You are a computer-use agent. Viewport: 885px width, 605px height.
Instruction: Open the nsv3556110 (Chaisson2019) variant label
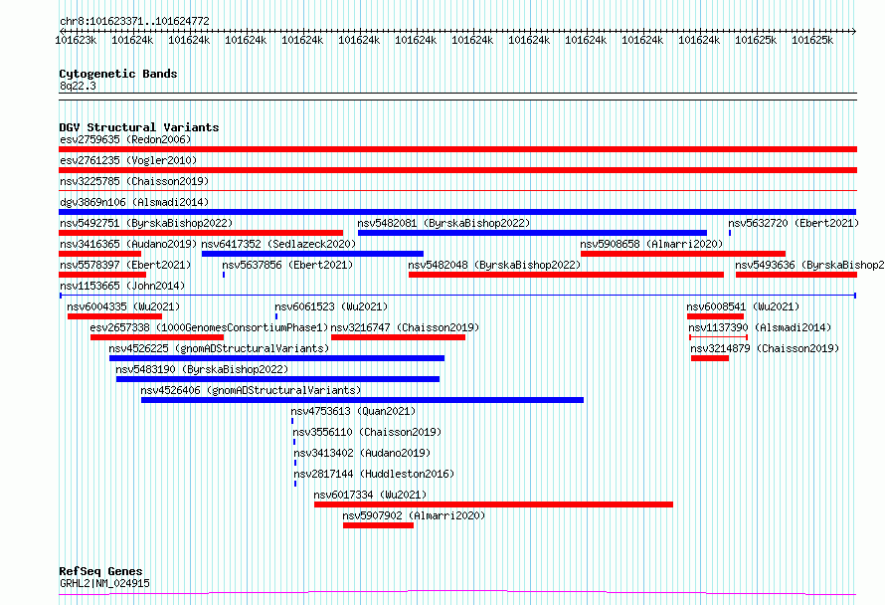pos(367,432)
